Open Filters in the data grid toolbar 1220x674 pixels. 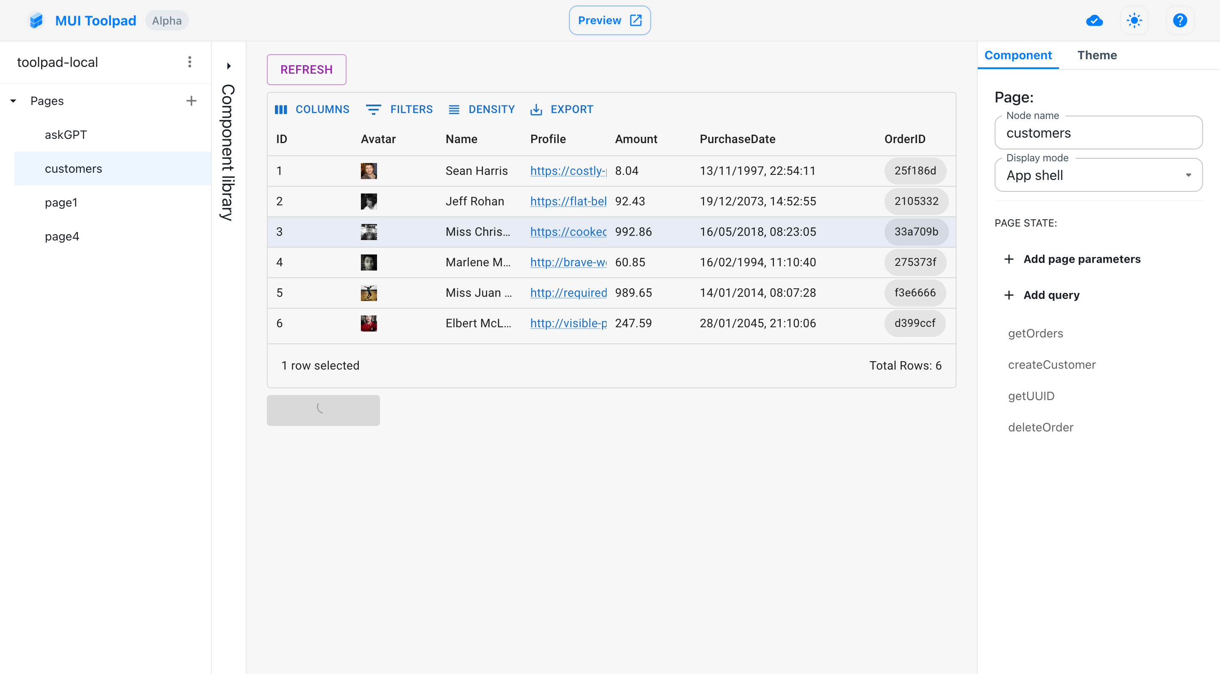pos(399,109)
